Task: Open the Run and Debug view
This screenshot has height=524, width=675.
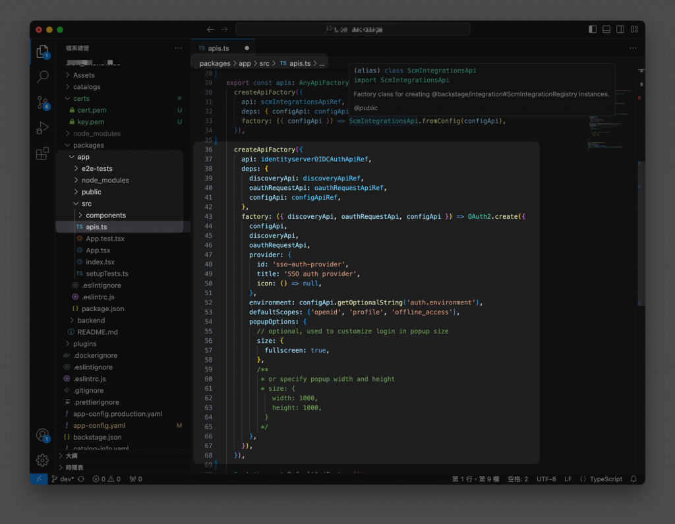Action: [43, 128]
